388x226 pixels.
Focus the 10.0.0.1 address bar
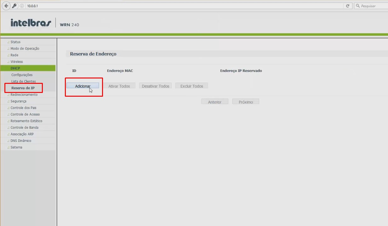184,6
